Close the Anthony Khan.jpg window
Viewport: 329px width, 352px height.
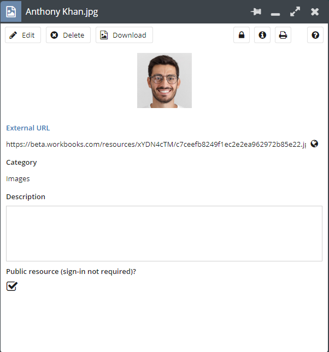click(x=315, y=11)
